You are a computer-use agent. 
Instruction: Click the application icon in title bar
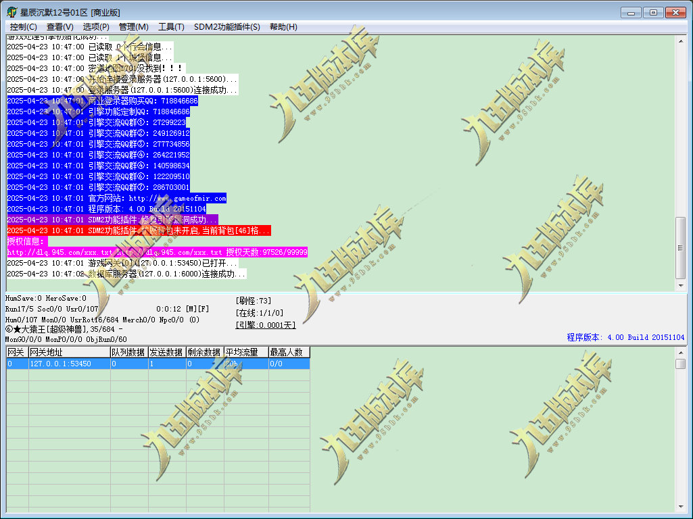coord(12,12)
